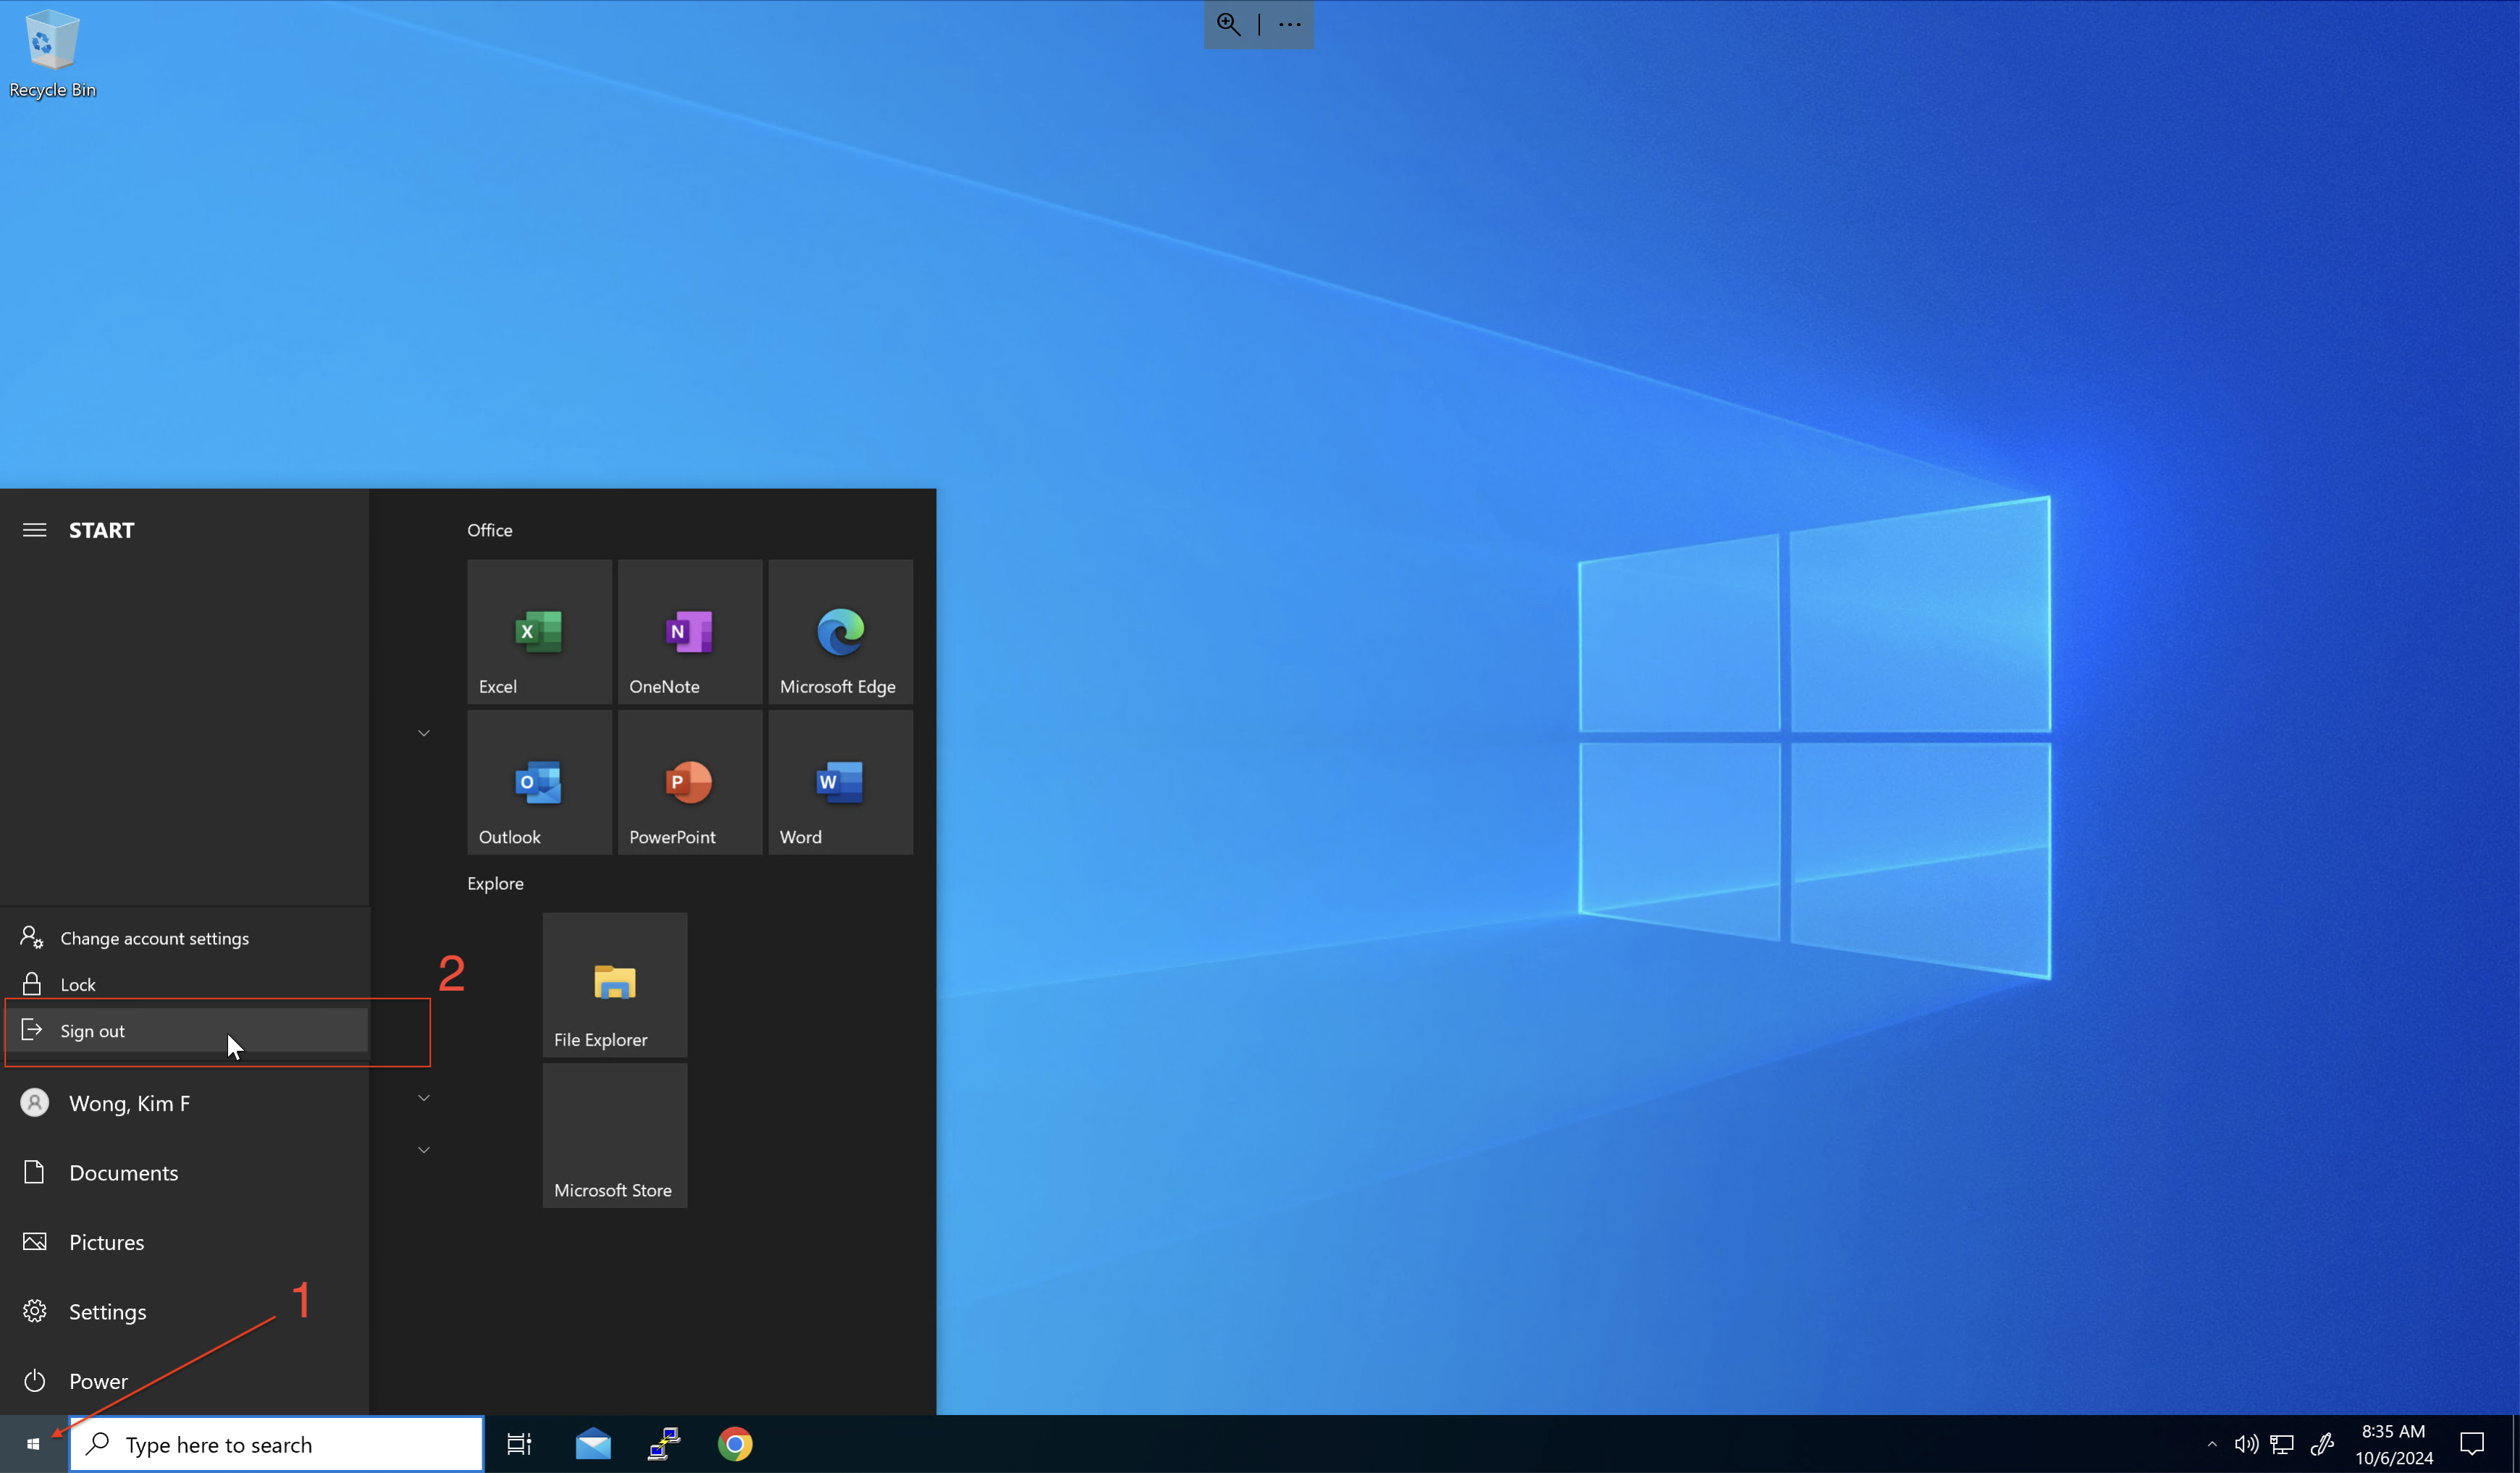Open the Microsoft Store tile
This screenshot has width=2520, height=1473.
[615, 1135]
